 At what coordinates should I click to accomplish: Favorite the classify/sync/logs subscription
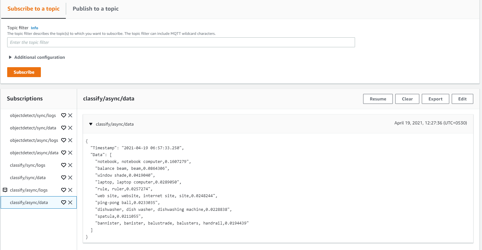pyautogui.click(x=63, y=165)
